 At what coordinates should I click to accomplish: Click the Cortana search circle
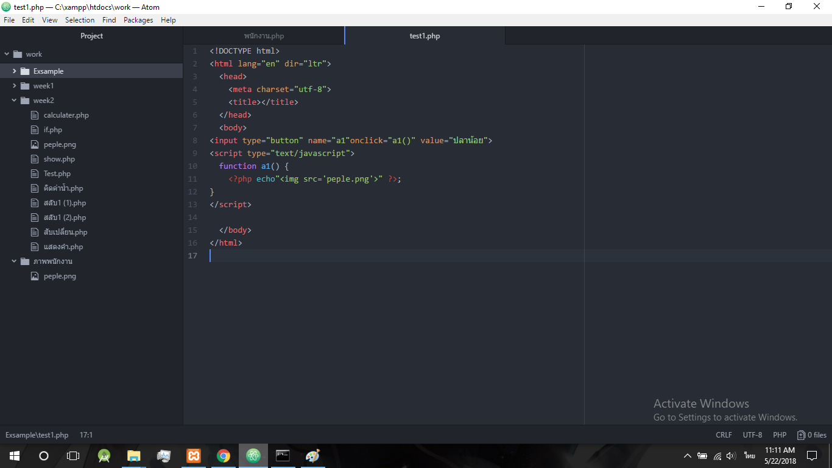click(44, 456)
